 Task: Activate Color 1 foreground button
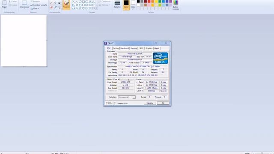(x=126, y=5)
